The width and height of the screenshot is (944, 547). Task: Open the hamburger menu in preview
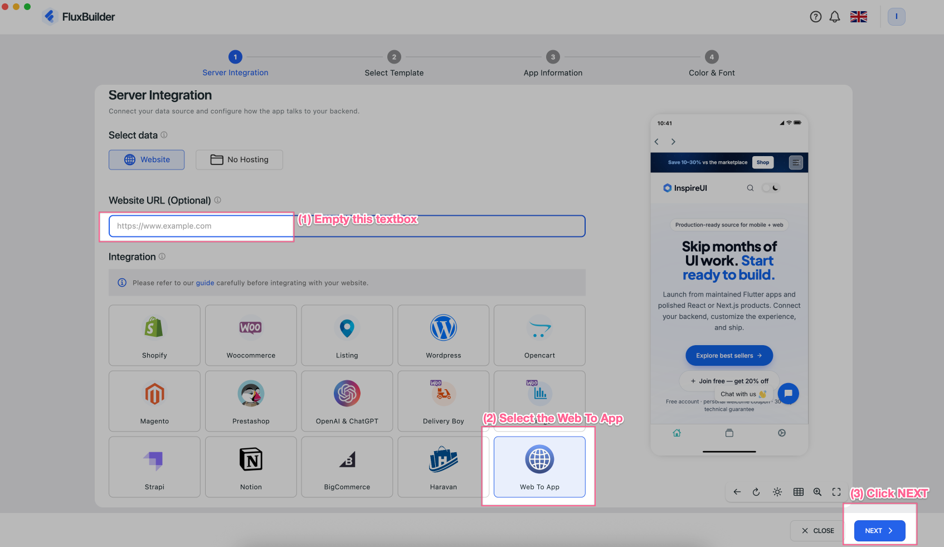796,162
